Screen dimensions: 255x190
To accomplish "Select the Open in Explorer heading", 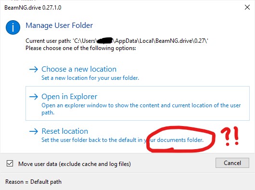I will (69, 97).
